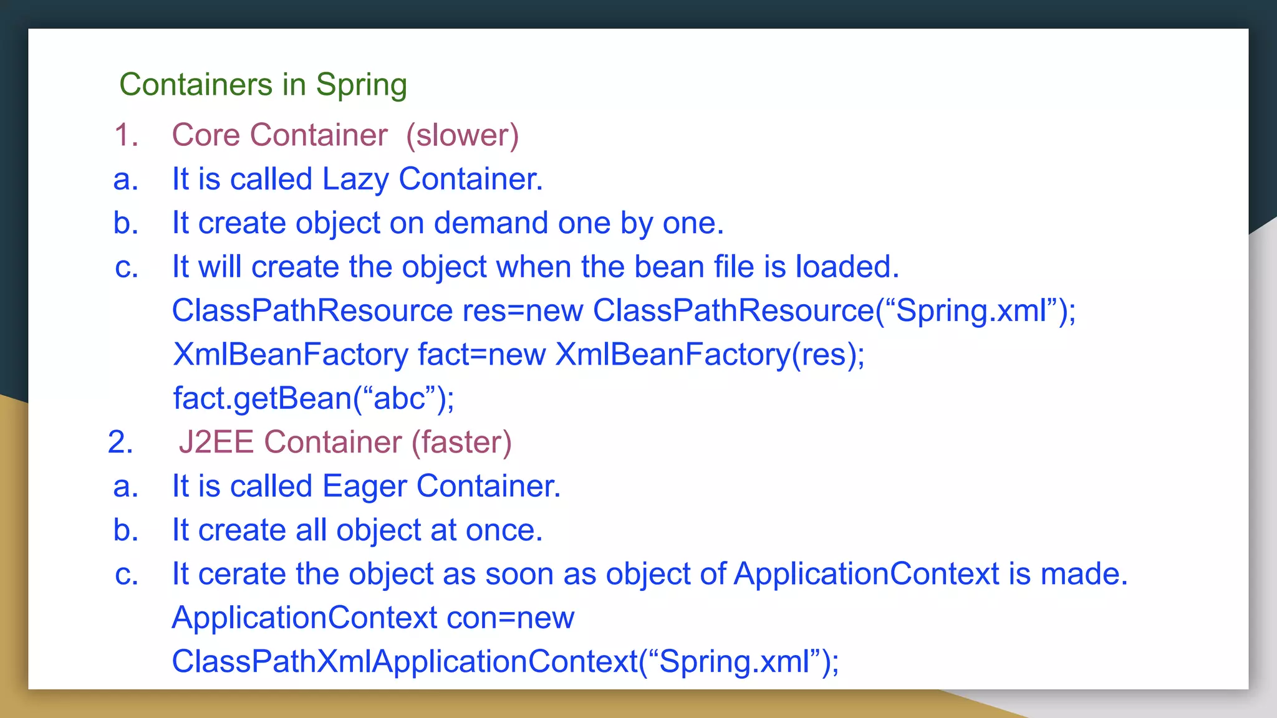
Task: Click the 'b.' marker under J2EE Container
Action: pos(126,530)
